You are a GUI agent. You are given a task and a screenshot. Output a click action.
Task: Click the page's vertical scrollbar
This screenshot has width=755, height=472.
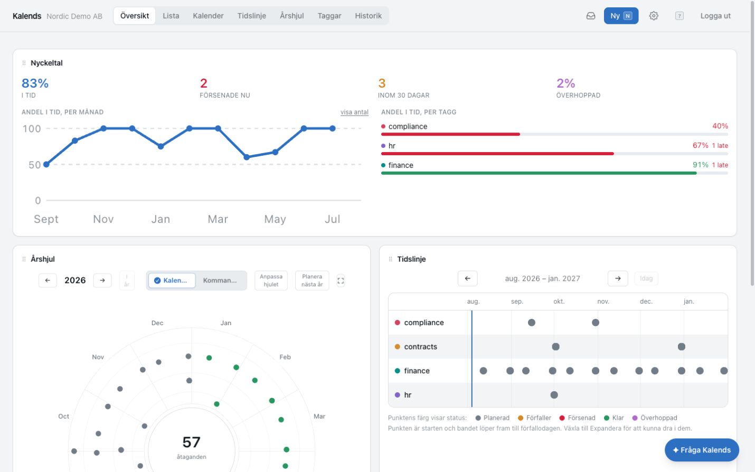[x=752, y=144]
